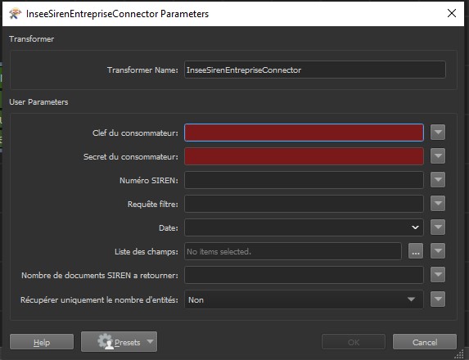
Task: Click the Nombre de documents SIREN field
Action: click(x=304, y=275)
